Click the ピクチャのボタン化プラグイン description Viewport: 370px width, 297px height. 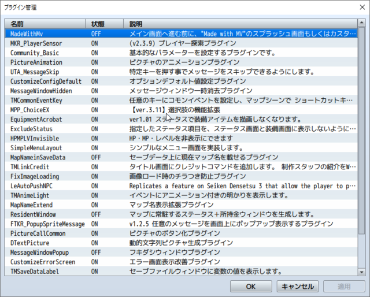tap(175, 233)
